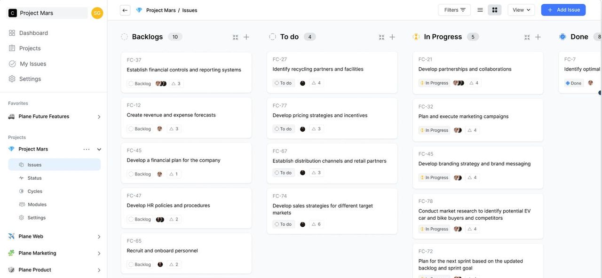Collapse the Project Mars tree
This screenshot has width=602, height=278.
click(x=99, y=150)
